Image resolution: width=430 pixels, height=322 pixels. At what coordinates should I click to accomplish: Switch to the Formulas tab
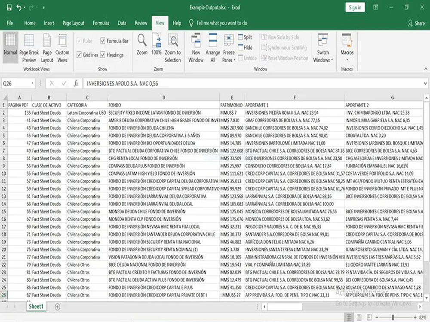pyautogui.click(x=101, y=23)
